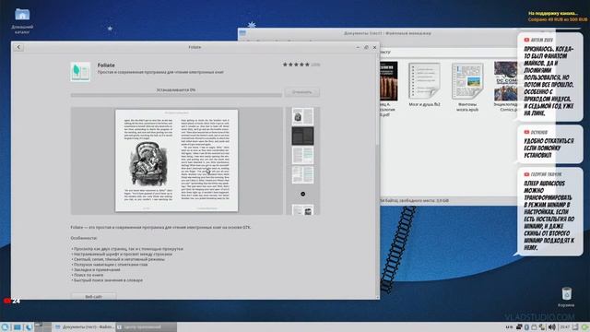Click the 'us' keyboard layout indicator
Image resolution: width=590 pixels, height=332 pixels.
tap(509, 327)
